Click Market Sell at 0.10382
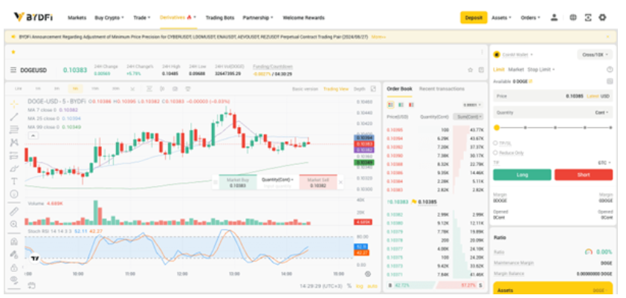Image resolution: width=626 pixels, height=298 pixels. click(318, 182)
